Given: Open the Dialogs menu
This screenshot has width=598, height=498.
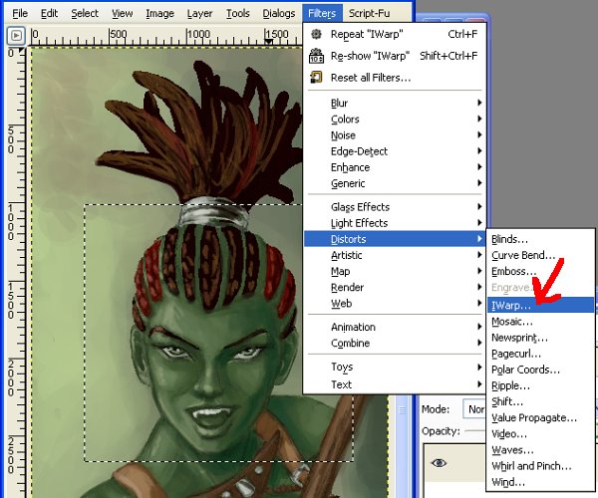Looking at the screenshot, I should [279, 13].
